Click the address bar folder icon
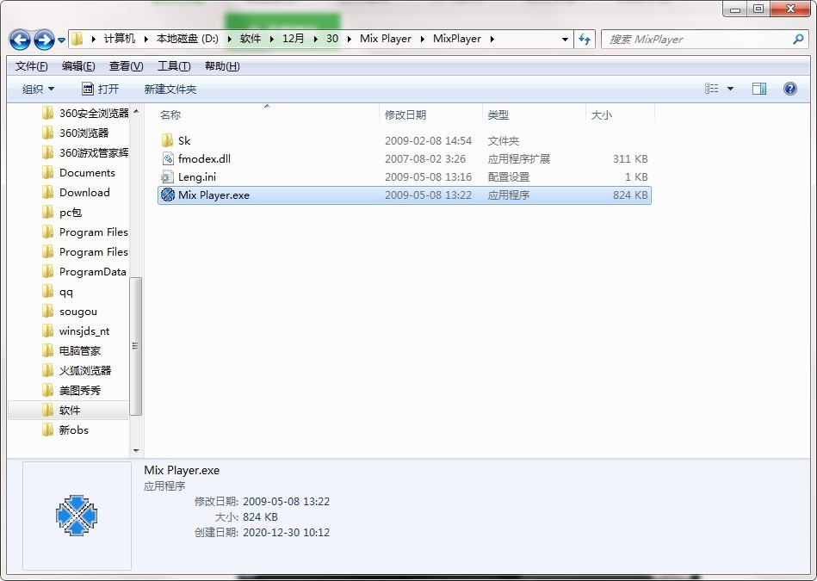This screenshot has width=817, height=581. coord(77,39)
